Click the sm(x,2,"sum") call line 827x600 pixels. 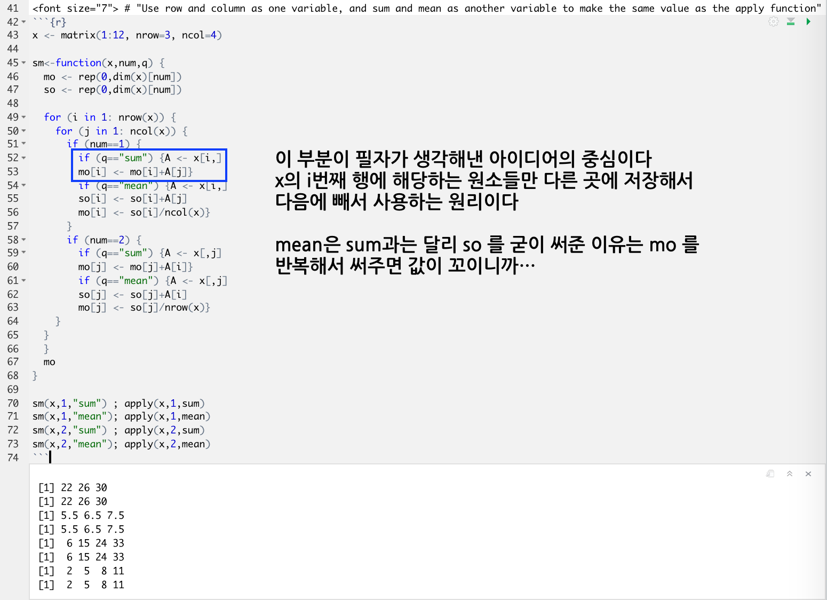pyautogui.click(x=69, y=430)
